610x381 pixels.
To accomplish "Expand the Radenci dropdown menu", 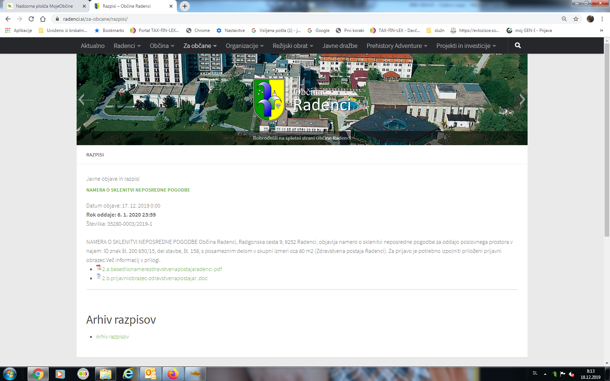I will [127, 46].
